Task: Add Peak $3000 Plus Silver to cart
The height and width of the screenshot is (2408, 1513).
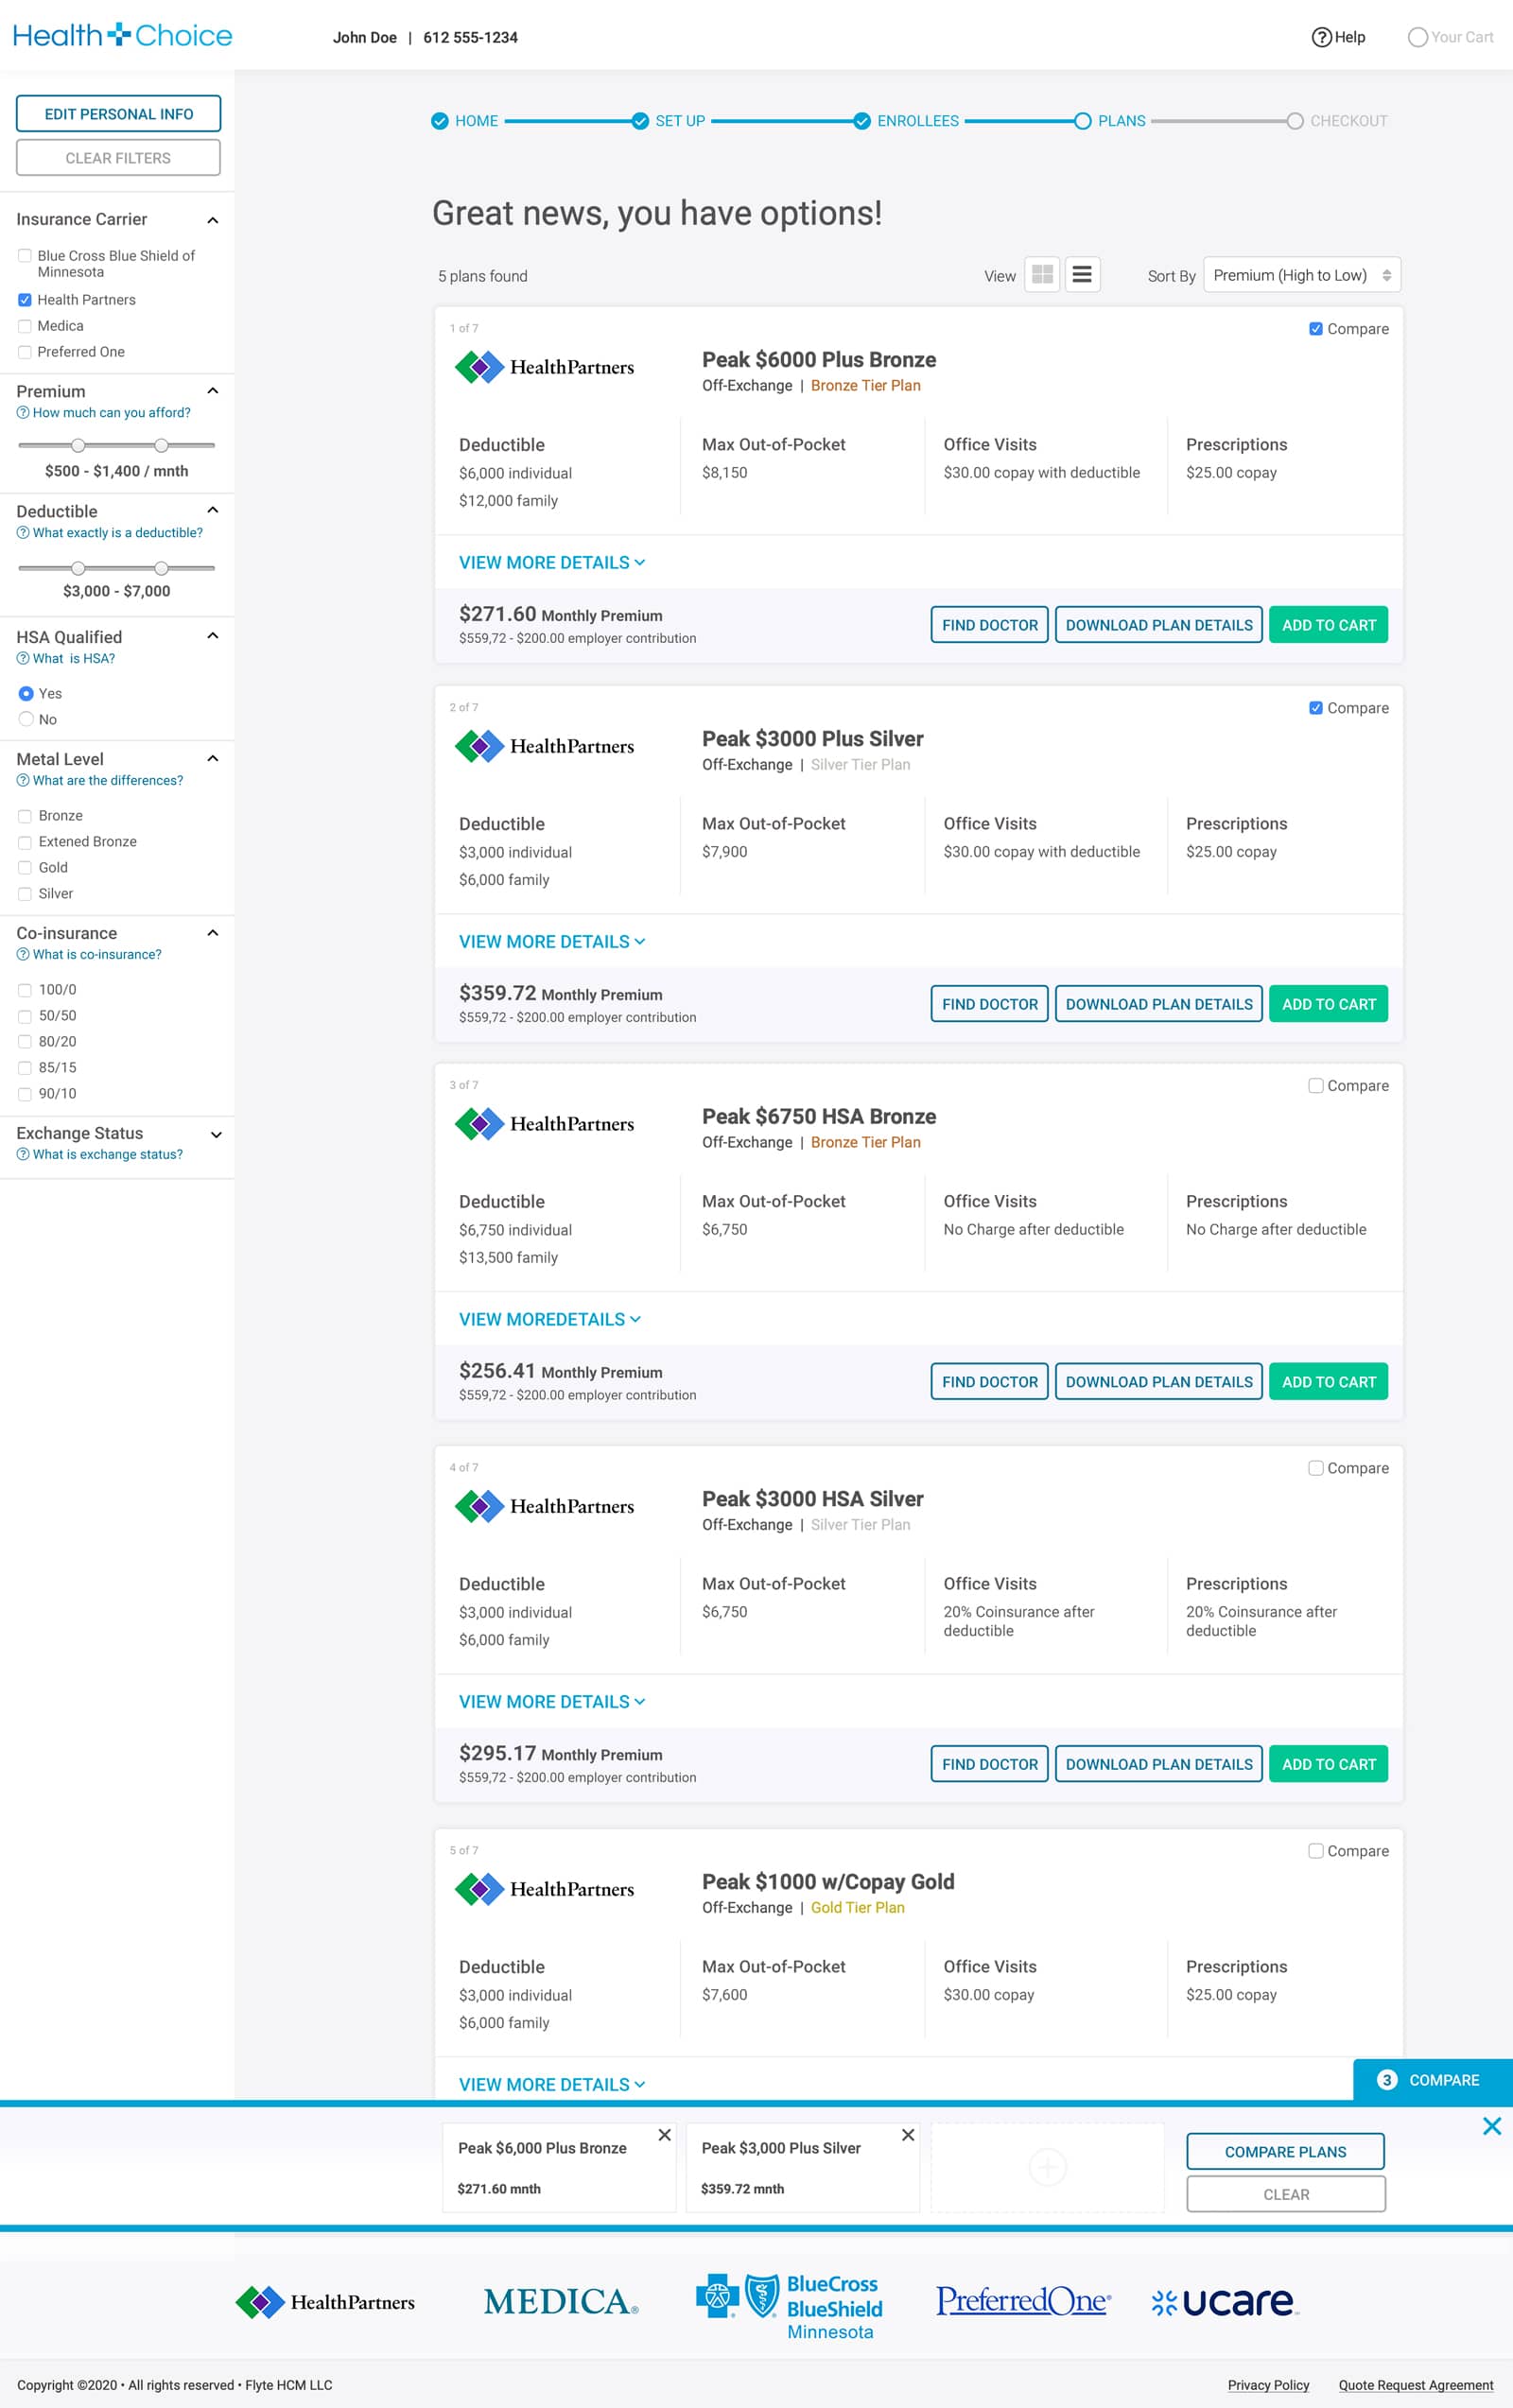Action: pos(1328,1004)
